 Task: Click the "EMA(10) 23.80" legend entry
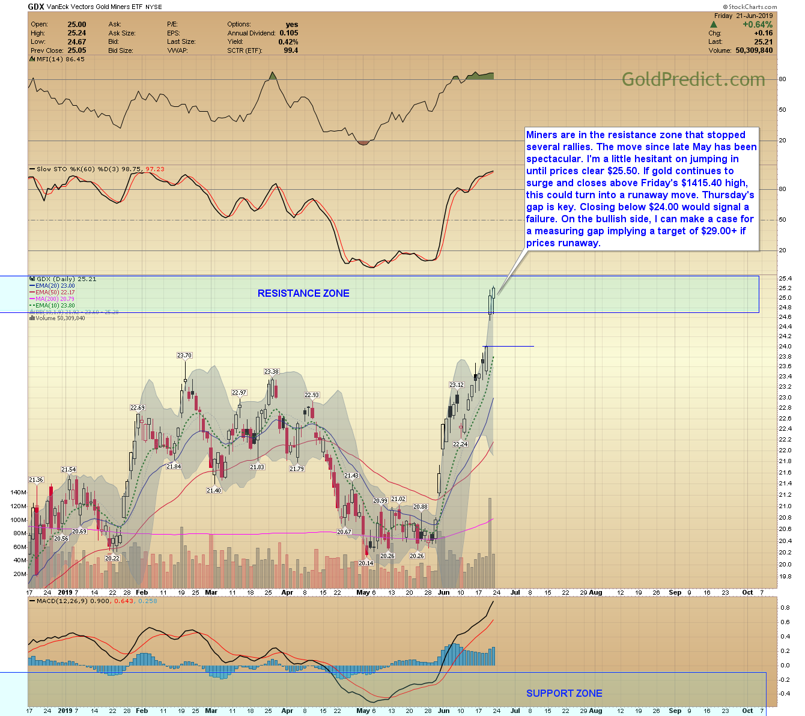coord(55,306)
